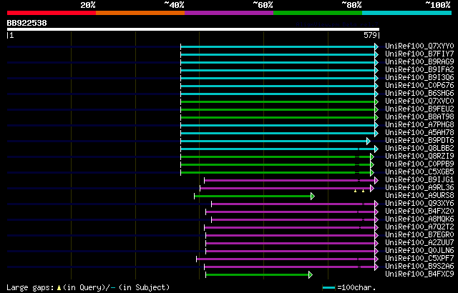Image resolution: width=458 pixels, height=293 pixels.
Task: Click the UniRef100_Q8LBB2 label
Action: tap(419, 149)
